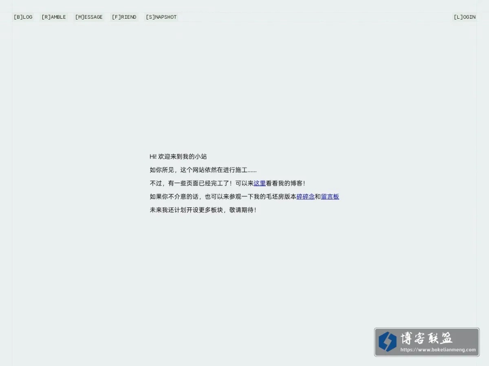
Task: Click the line '如你所见，这个网站依然在进行施工......'
Action: coord(203,170)
